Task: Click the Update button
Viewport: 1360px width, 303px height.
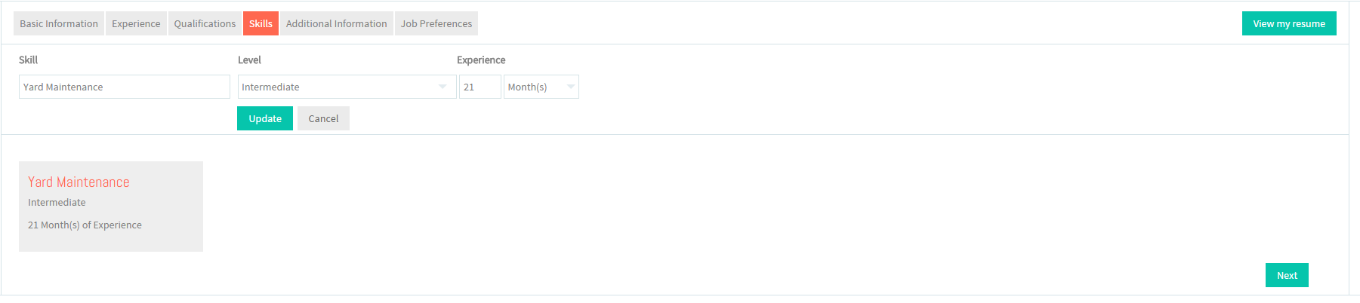Action: coord(265,118)
